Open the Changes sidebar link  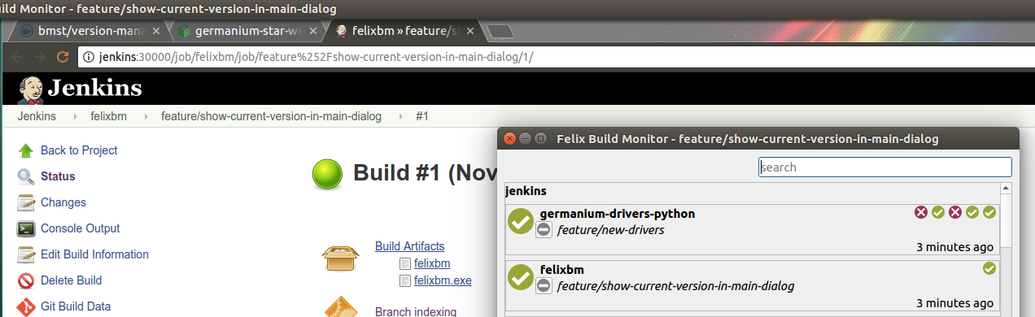pyautogui.click(x=63, y=202)
